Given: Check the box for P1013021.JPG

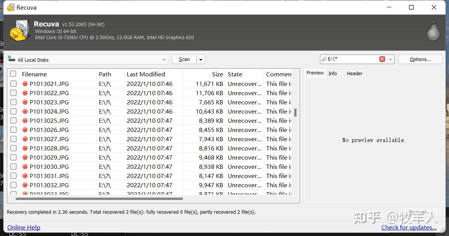Looking at the screenshot, I should [x=13, y=84].
